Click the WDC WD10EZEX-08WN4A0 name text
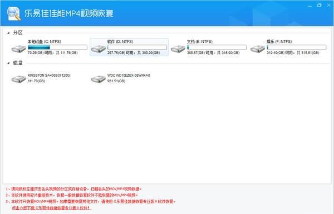334x214 pixels. click(x=129, y=75)
